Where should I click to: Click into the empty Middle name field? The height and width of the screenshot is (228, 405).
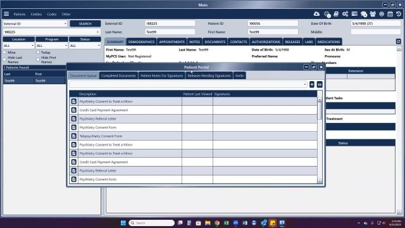[375, 32]
